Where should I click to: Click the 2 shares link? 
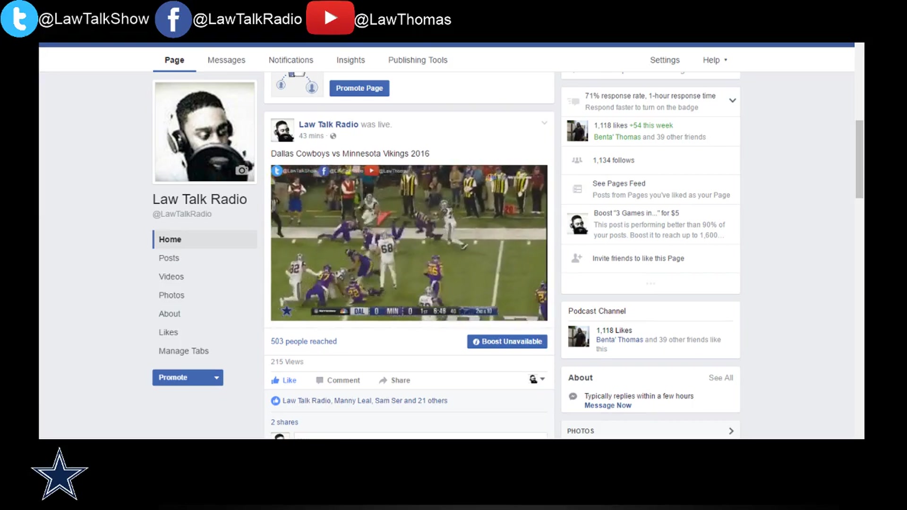tap(284, 422)
